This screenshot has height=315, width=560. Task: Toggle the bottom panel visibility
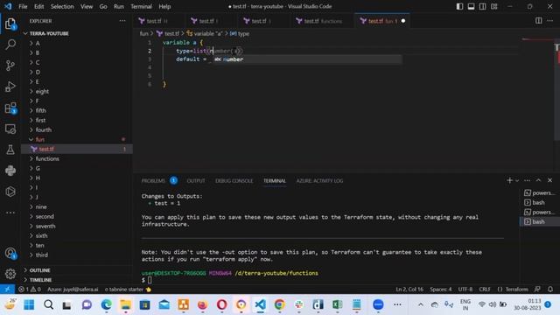[471, 6]
